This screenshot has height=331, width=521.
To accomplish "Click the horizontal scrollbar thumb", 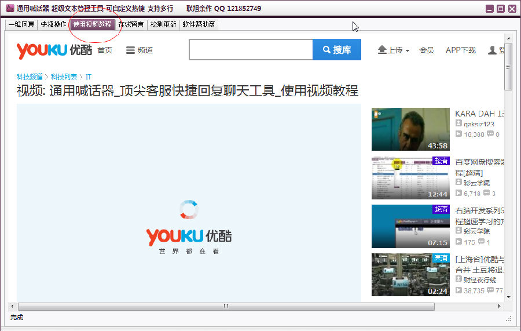I will [x=226, y=306].
